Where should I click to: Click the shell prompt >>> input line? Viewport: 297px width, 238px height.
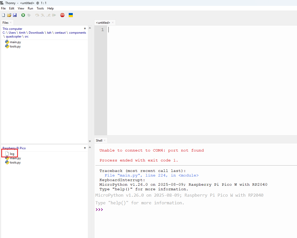coord(196,209)
